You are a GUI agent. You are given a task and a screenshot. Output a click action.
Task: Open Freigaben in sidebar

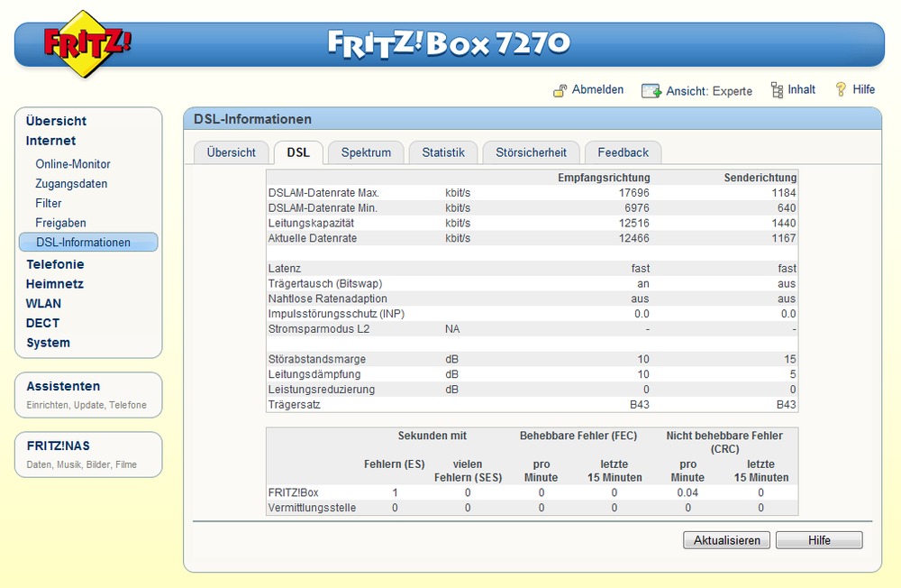click(x=61, y=223)
